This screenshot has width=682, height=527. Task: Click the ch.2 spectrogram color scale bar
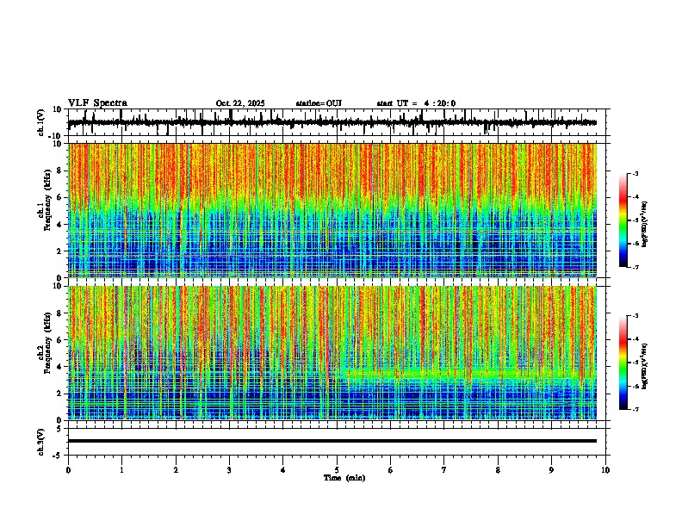click(623, 363)
